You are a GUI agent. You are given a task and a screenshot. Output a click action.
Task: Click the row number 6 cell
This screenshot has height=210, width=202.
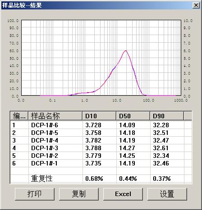pos(14,163)
